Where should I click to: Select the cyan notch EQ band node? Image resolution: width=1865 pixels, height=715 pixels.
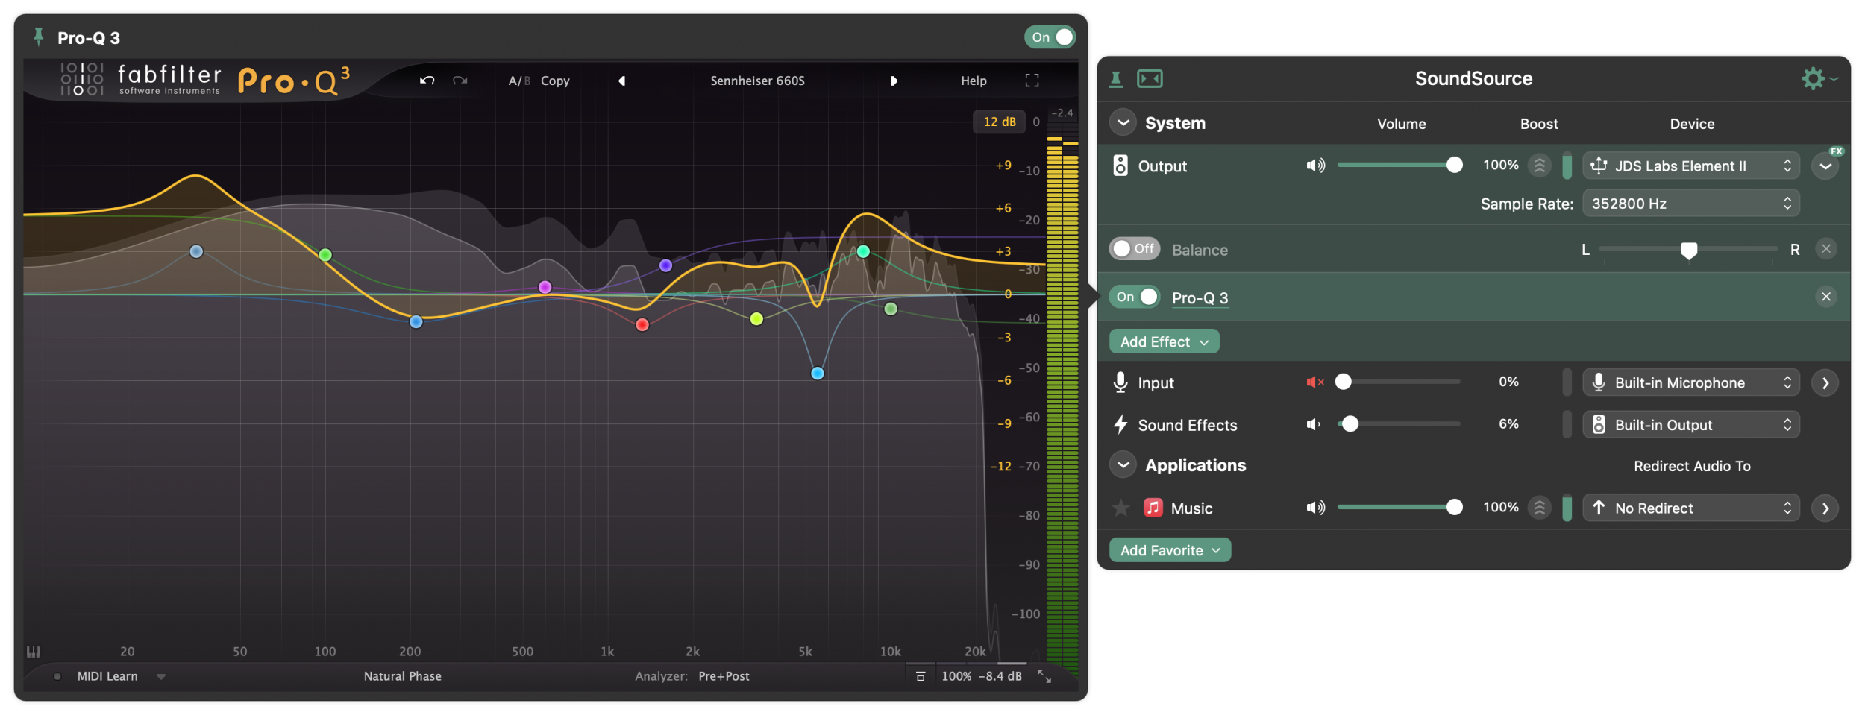[x=818, y=374]
